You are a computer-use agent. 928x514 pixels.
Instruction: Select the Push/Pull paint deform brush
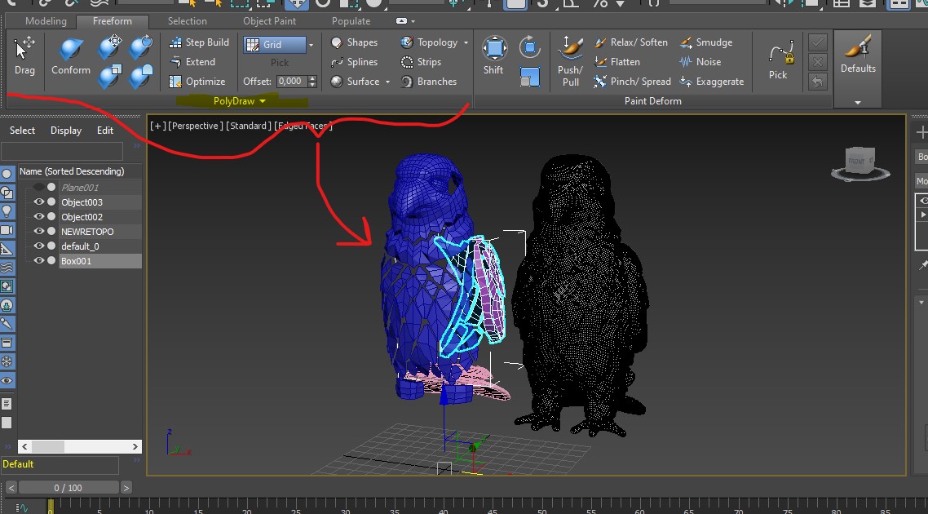pos(570,60)
